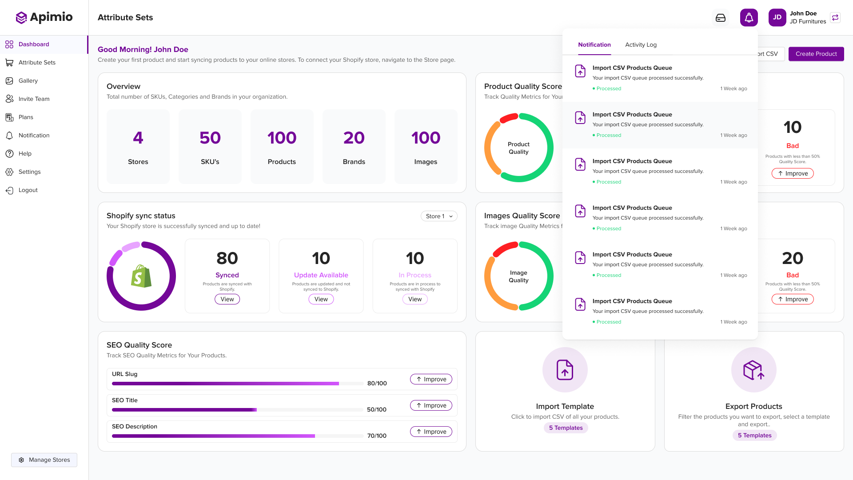Image resolution: width=853 pixels, height=480 pixels.
Task: Click 5 Templates under Export Products
Action: (x=754, y=436)
